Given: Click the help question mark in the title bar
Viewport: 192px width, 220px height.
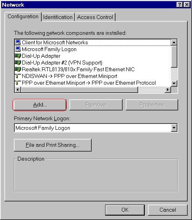Looking at the screenshot, I should [x=179, y=5].
